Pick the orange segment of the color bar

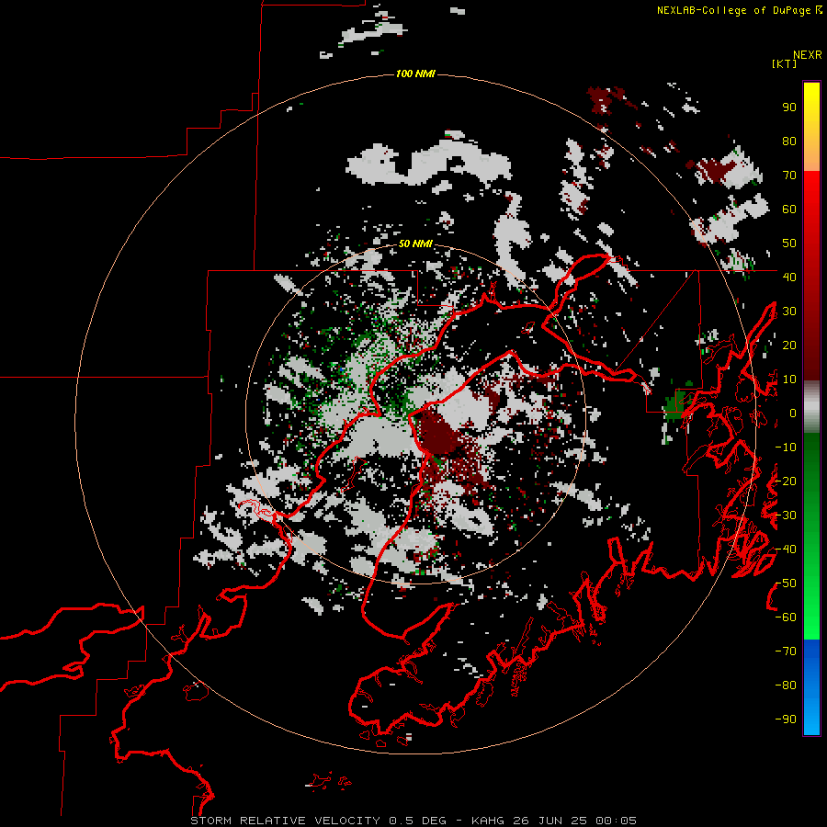811,153
